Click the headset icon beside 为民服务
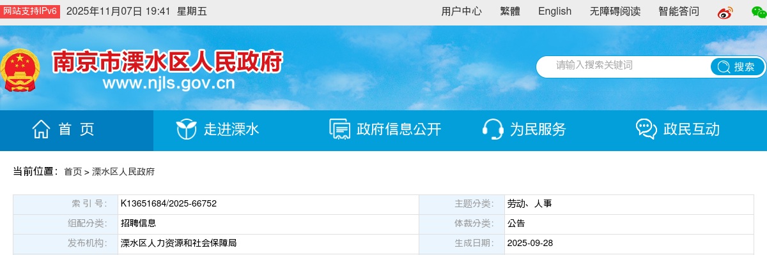 point(492,129)
